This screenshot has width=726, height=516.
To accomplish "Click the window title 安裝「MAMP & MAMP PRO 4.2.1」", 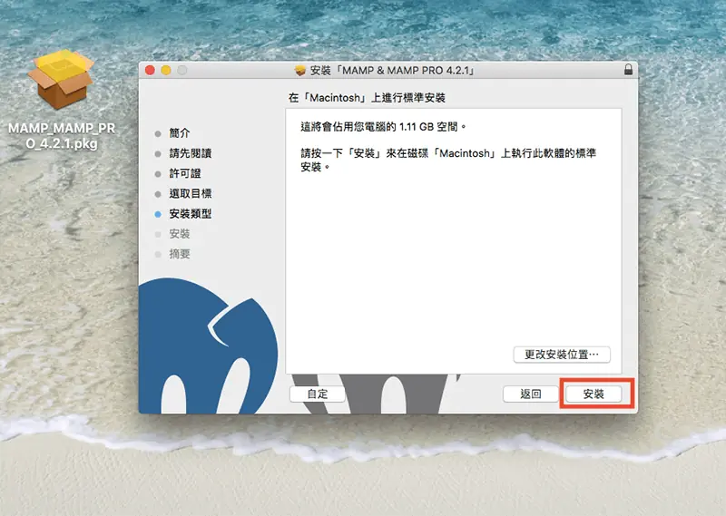I will 392,71.
